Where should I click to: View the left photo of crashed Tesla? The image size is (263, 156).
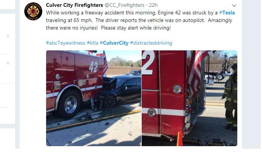coord(94,98)
